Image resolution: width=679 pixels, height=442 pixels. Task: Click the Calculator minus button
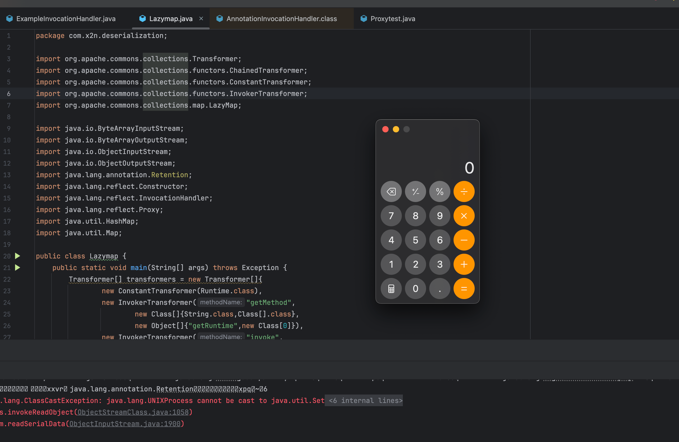(x=464, y=240)
